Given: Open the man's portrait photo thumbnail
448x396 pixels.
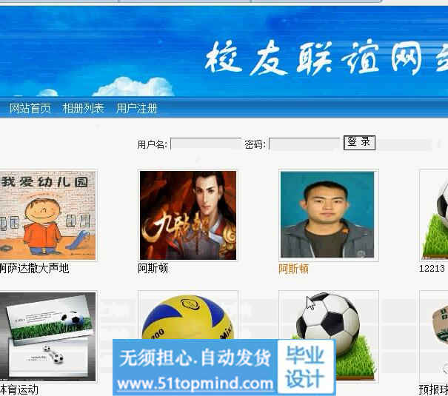Looking at the screenshot, I should 329,215.
